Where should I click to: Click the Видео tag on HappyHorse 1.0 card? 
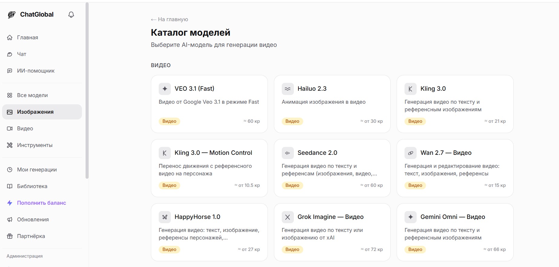point(169,249)
